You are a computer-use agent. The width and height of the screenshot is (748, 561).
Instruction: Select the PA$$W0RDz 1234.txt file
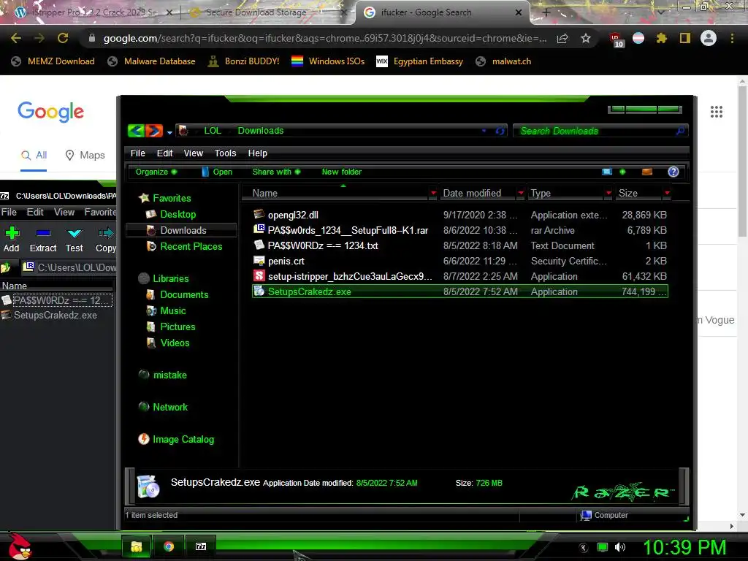pos(323,245)
